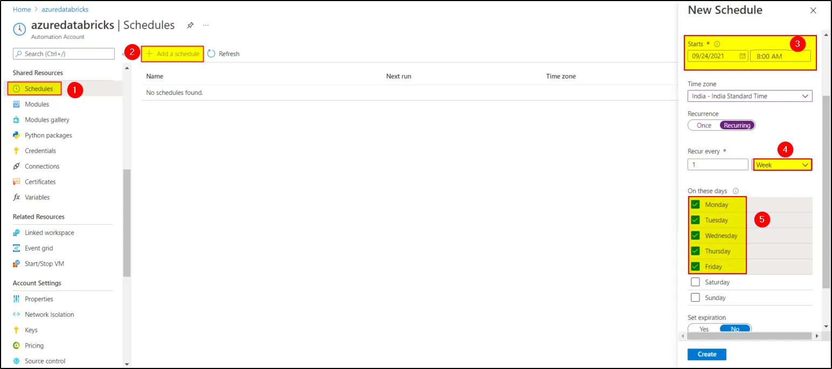Click the Variables fx icon

(x=16, y=197)
